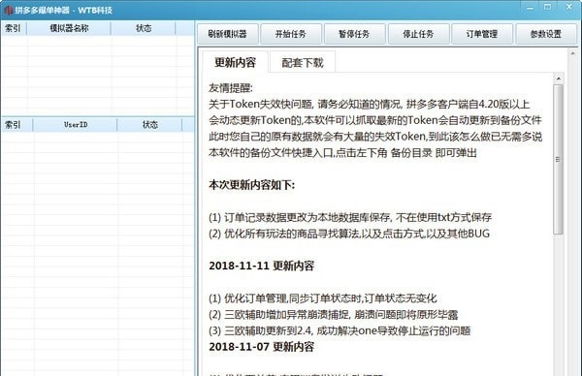Open 参数设置 parameter settings
The image size is (582, 376).
pos(545,34)
